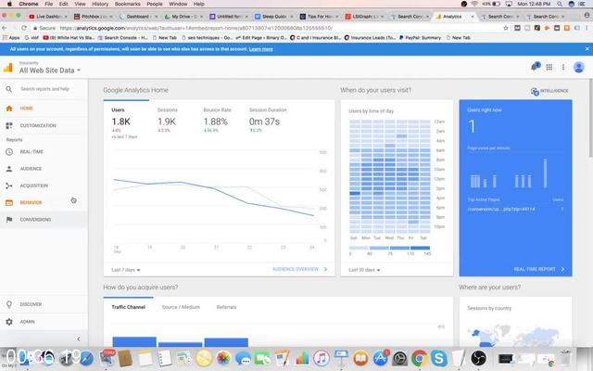Click the Chrome address bar URL
Viewport: 593px width, 371px height.
(196, 28)
